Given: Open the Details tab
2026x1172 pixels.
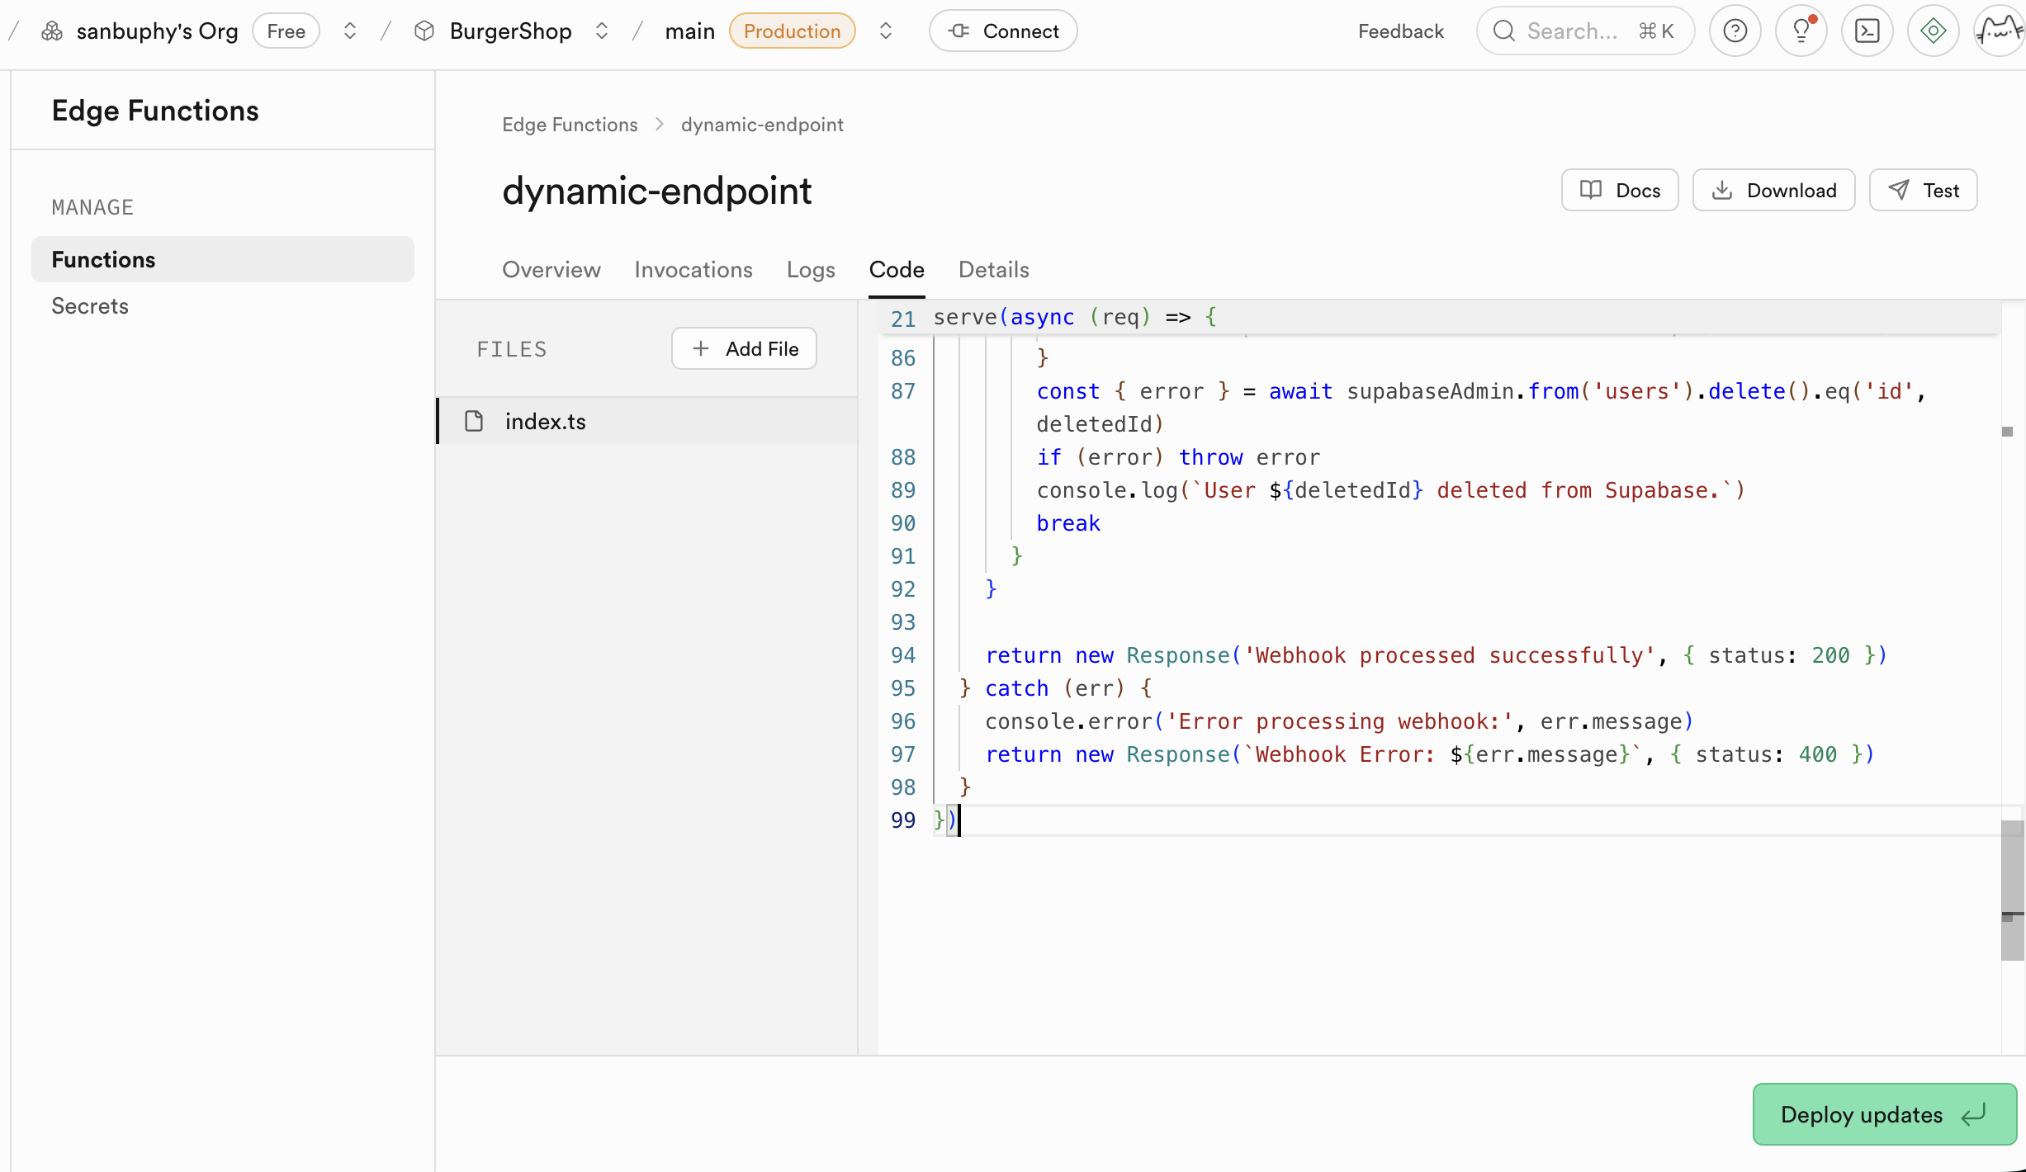Looking at the screenshot, I should (x=993, y=270).
